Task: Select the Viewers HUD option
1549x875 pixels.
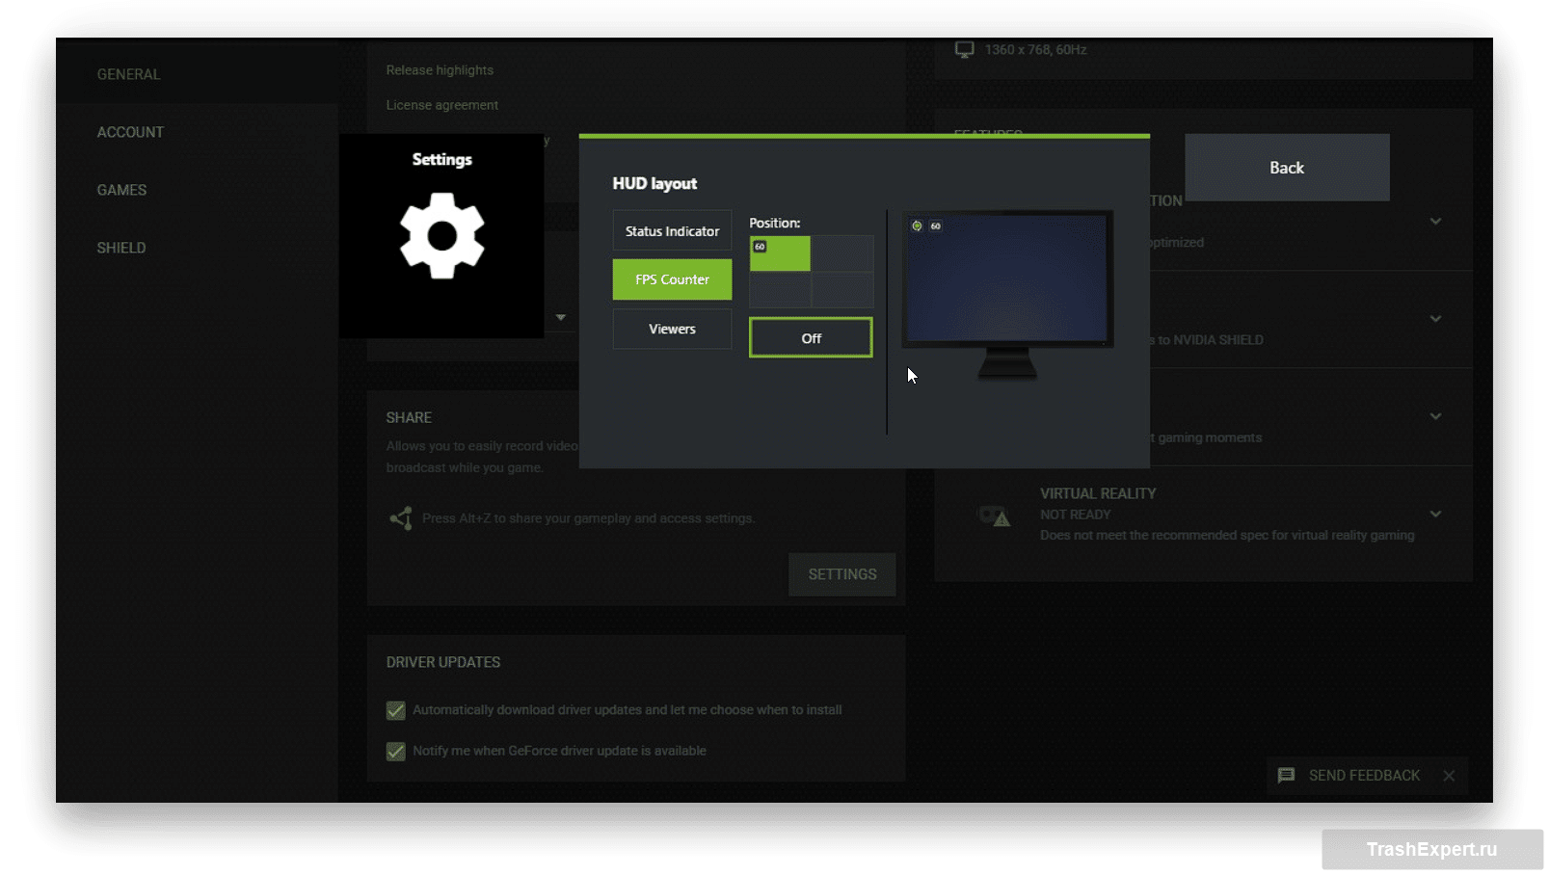Action: (x=672, y=329)
